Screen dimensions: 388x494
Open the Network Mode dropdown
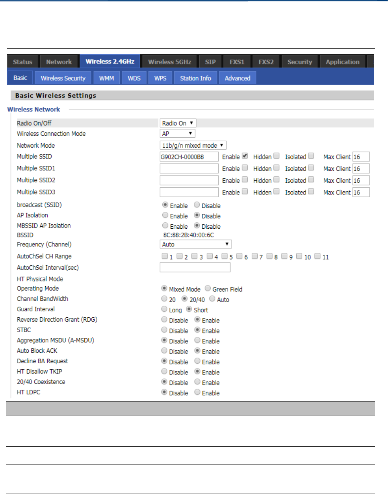193,145
